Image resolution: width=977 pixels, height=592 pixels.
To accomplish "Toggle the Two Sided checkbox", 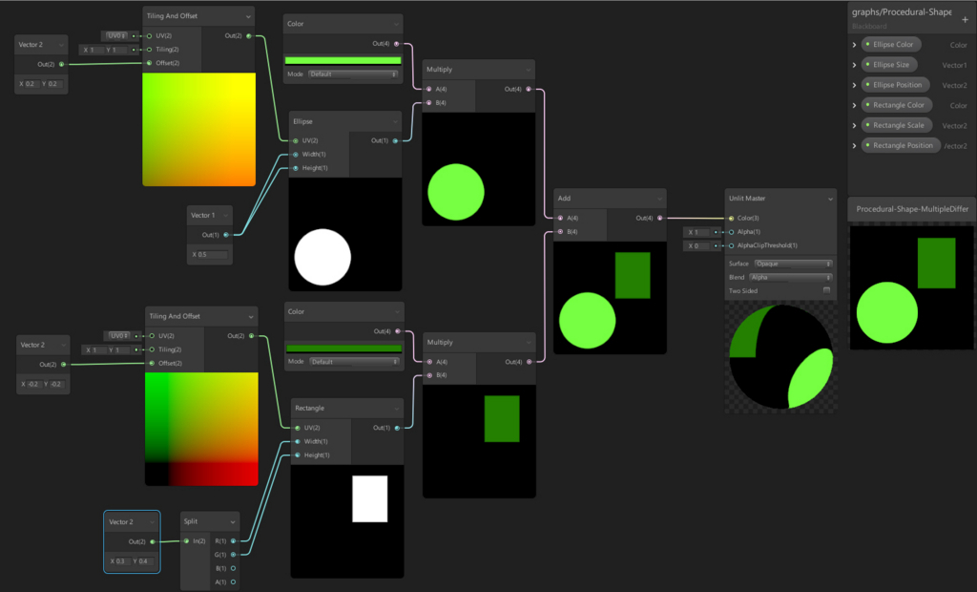I will (826, 290).
